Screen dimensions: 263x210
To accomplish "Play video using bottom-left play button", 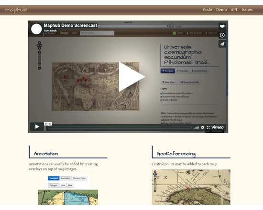I will [x=37, y=126].
